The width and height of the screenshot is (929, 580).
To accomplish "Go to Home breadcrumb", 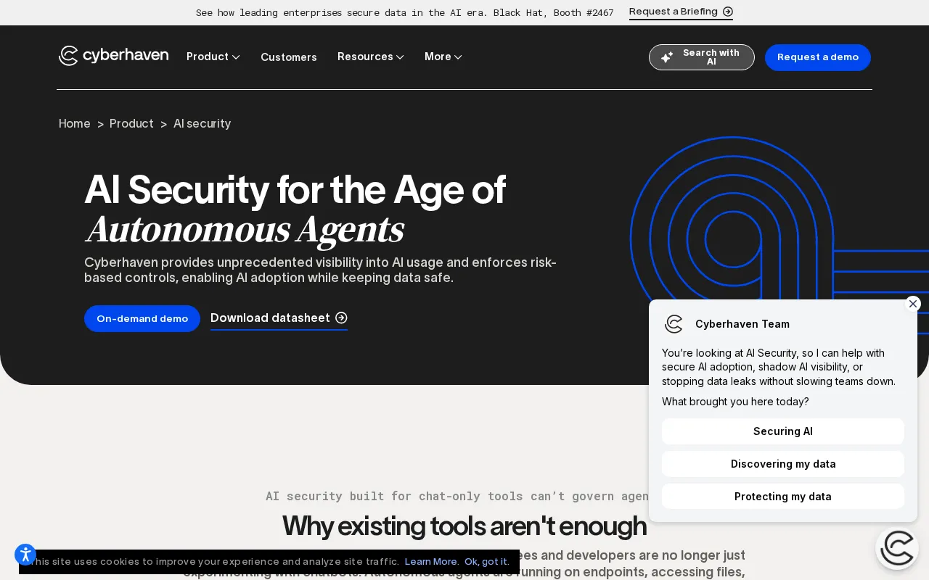I will 75,123.
